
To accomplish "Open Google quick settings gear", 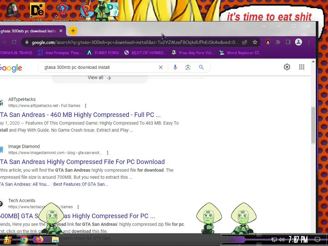I will [287, 67].
